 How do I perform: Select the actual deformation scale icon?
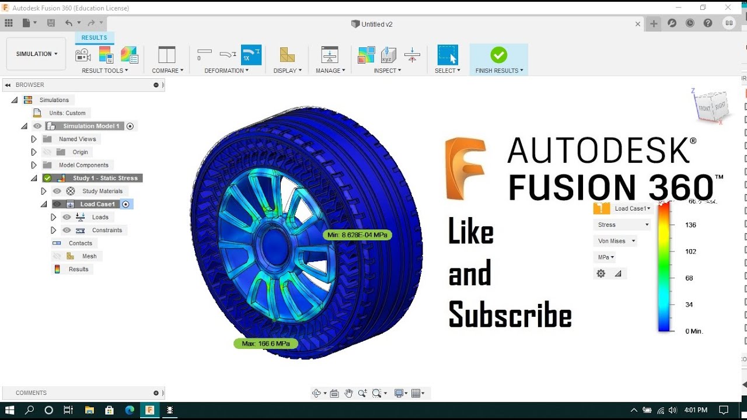tap(228, 55)
